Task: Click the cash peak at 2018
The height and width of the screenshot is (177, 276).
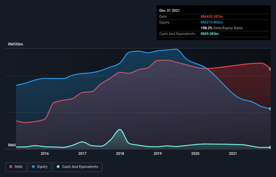Action: pyautogui.click(x=120, y=130)
